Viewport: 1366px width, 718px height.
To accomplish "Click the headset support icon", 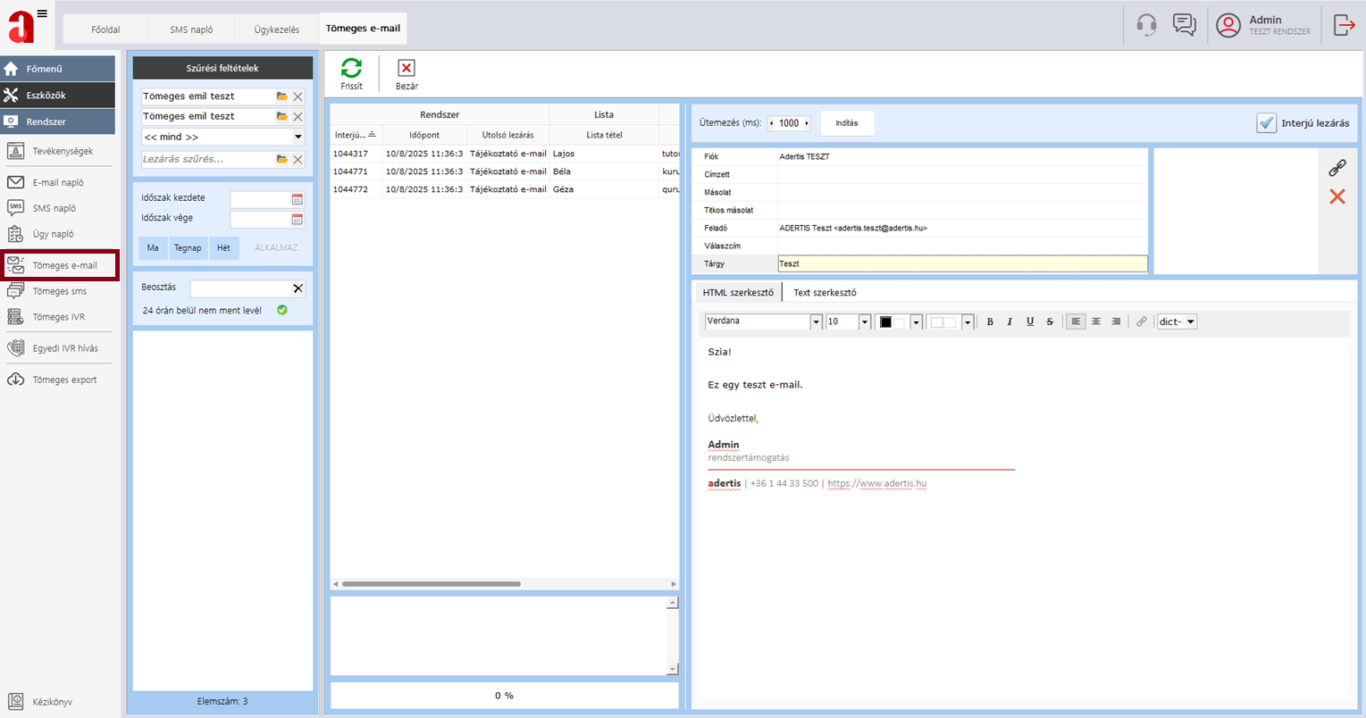I will pyautogui.click(x=1146, y=25).
